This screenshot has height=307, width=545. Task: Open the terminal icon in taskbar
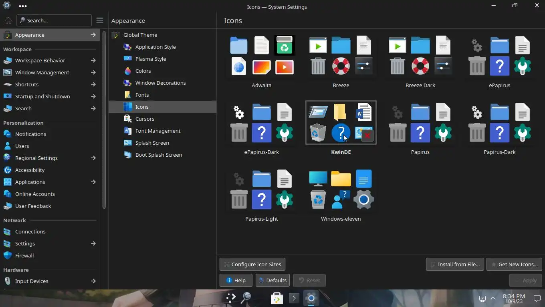[294, 298]
